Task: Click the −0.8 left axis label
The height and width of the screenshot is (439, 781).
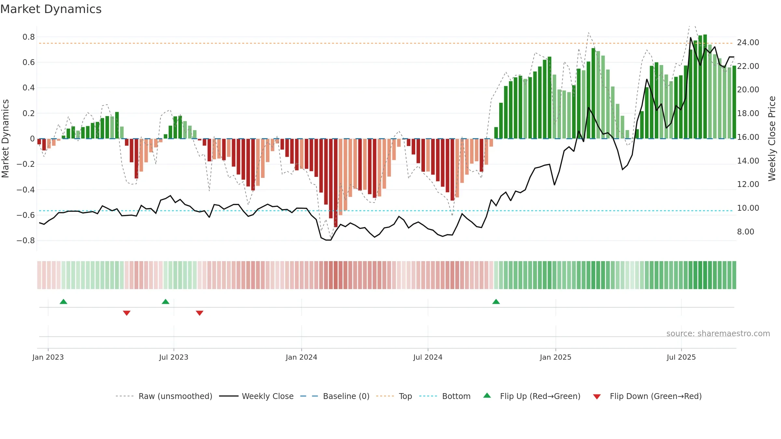Action: tap(26, 241)
